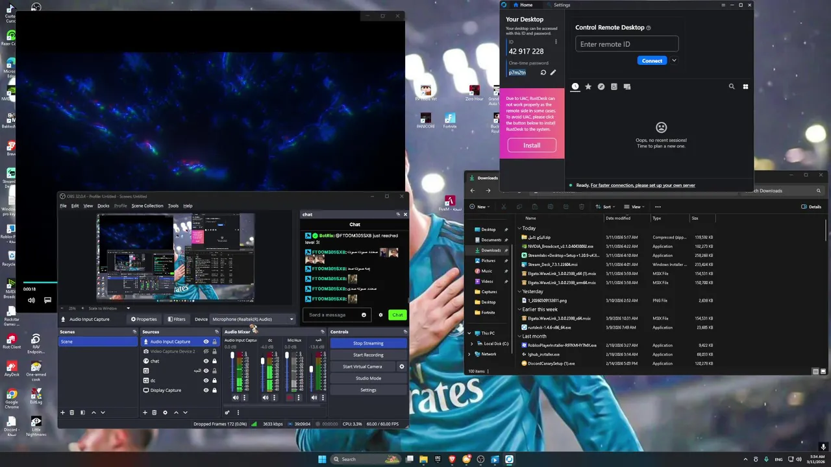Click the Enter remote ID field
Screen dimensions: 831x467
626,44
